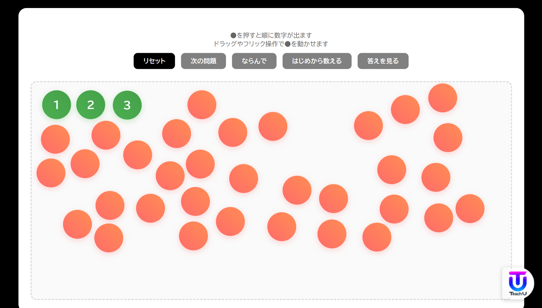The height and width of the screenshot is (308, 542).
Task: Tap the rightmost orange circle in the play area
Action: pos(470,209)
